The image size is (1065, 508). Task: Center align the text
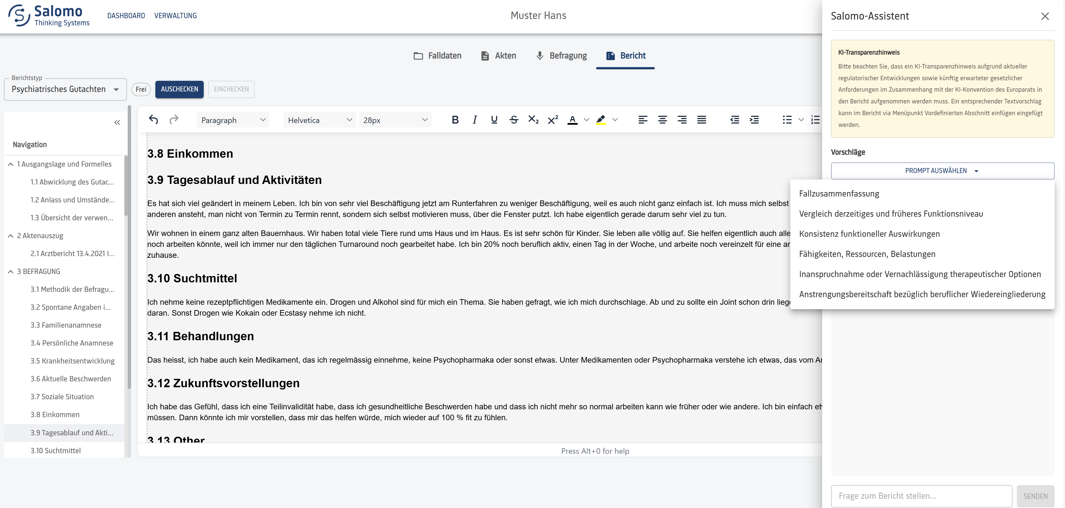662,120
